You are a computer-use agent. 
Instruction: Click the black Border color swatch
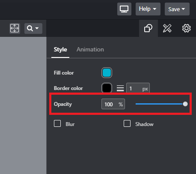tap(107, 88)
